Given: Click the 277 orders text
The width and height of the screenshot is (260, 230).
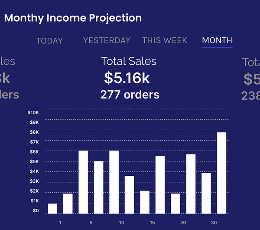Looking at the screenshot, I should (x=130, y=95).
